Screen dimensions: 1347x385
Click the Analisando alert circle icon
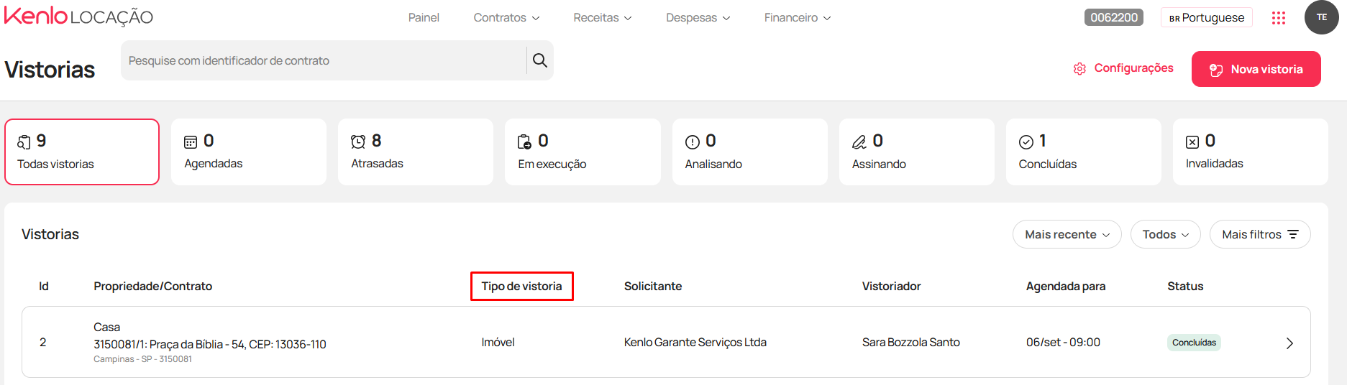pyautogui.click(x=692, y=142)
